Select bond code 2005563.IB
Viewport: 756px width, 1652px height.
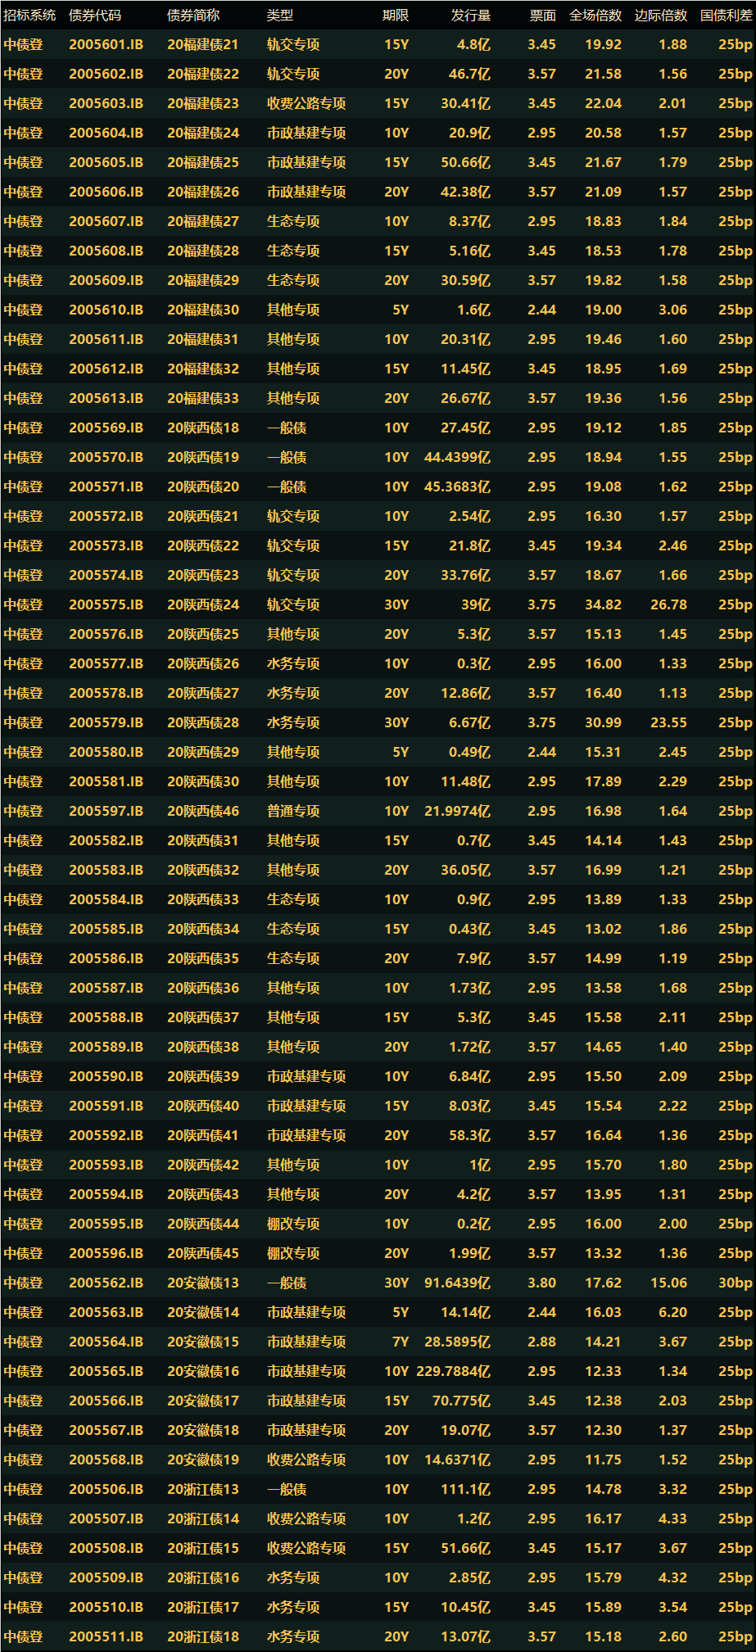[x=106, y=1313]
